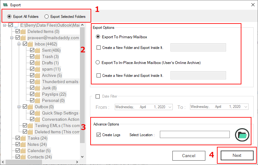Uncheck the Archive (5) folder checkbox
The image size is (258, 165).
coord(32,75)
